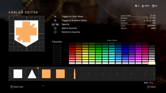The image size is (166, 93).
Task: Pick the magenta swatch in color picker
Action: (139, 53)
